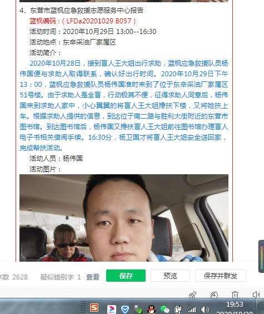264x314 pixels.
Task: Open the 预览 preview button
Action: point(170,276)
